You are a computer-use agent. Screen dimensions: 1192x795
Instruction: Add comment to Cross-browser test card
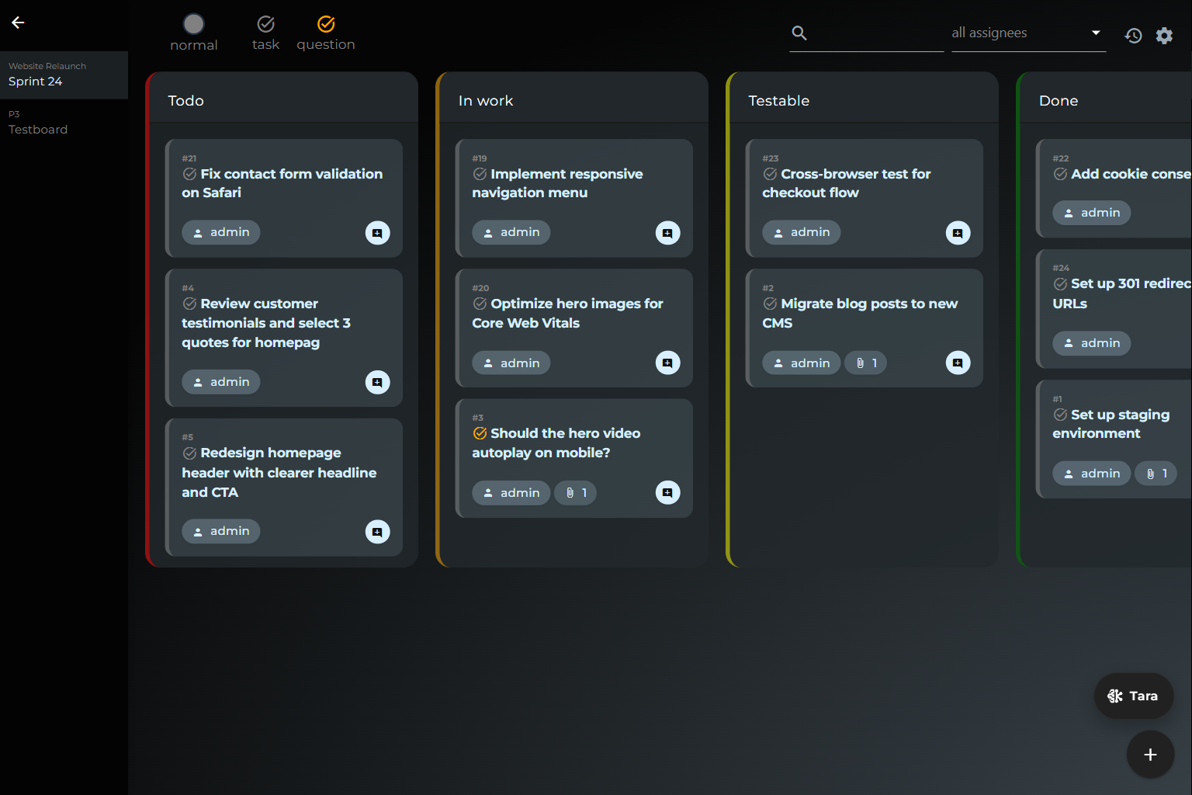coord(958,233)
